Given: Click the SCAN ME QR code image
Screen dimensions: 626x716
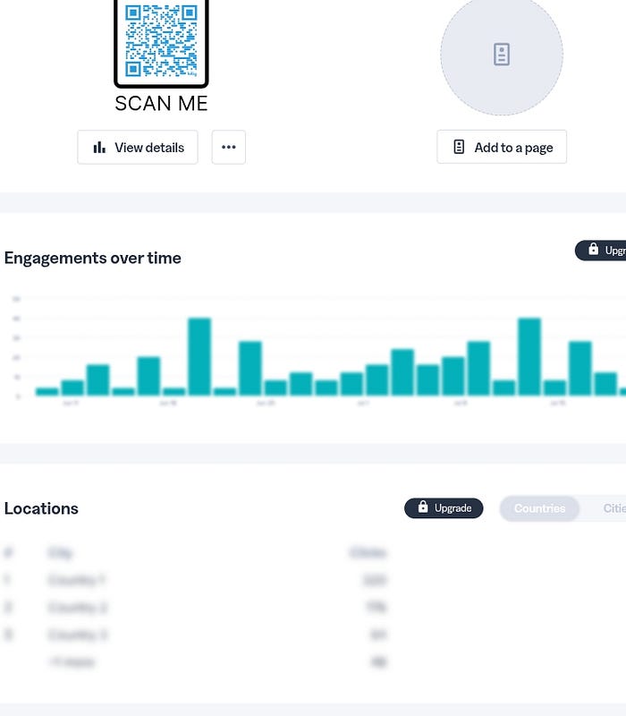Looking at the screenshot, I should coord(161,42).
